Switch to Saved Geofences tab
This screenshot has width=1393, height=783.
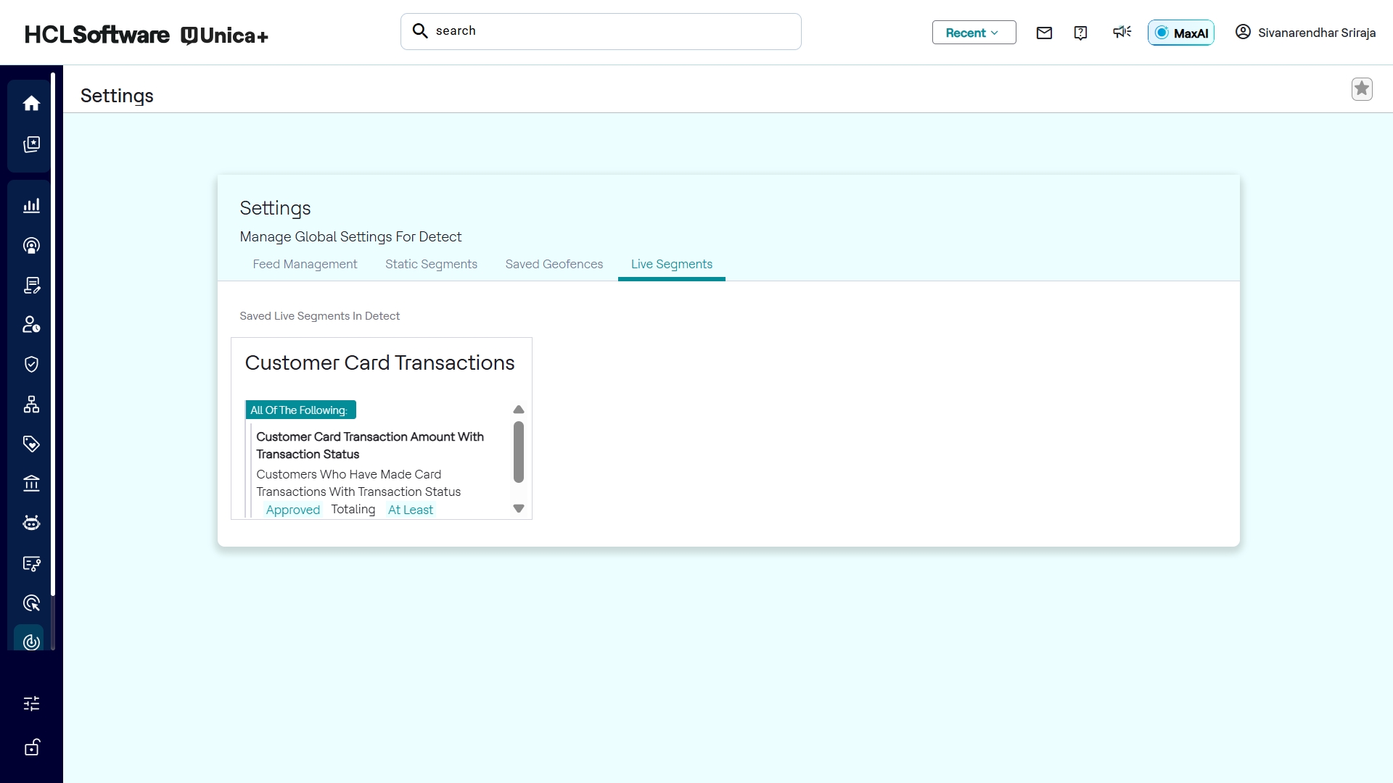pos(554,265)
